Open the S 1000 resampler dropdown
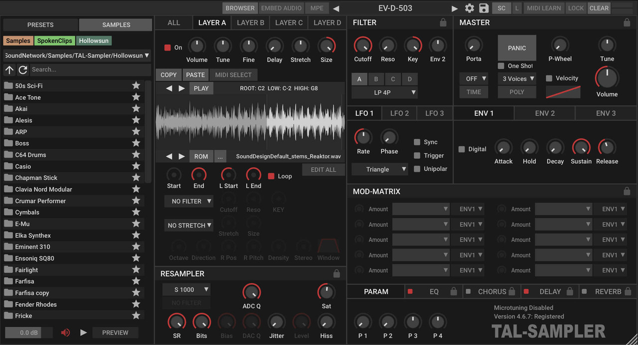Viewport: 638px width, 345px height. tap(186, 289)
